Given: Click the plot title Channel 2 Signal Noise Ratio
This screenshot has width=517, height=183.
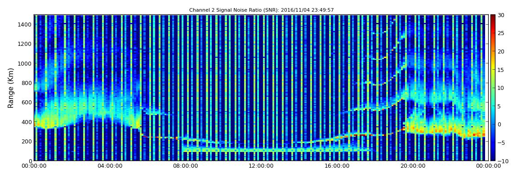Looking at the screenshot, I should [x=261, y=10].
